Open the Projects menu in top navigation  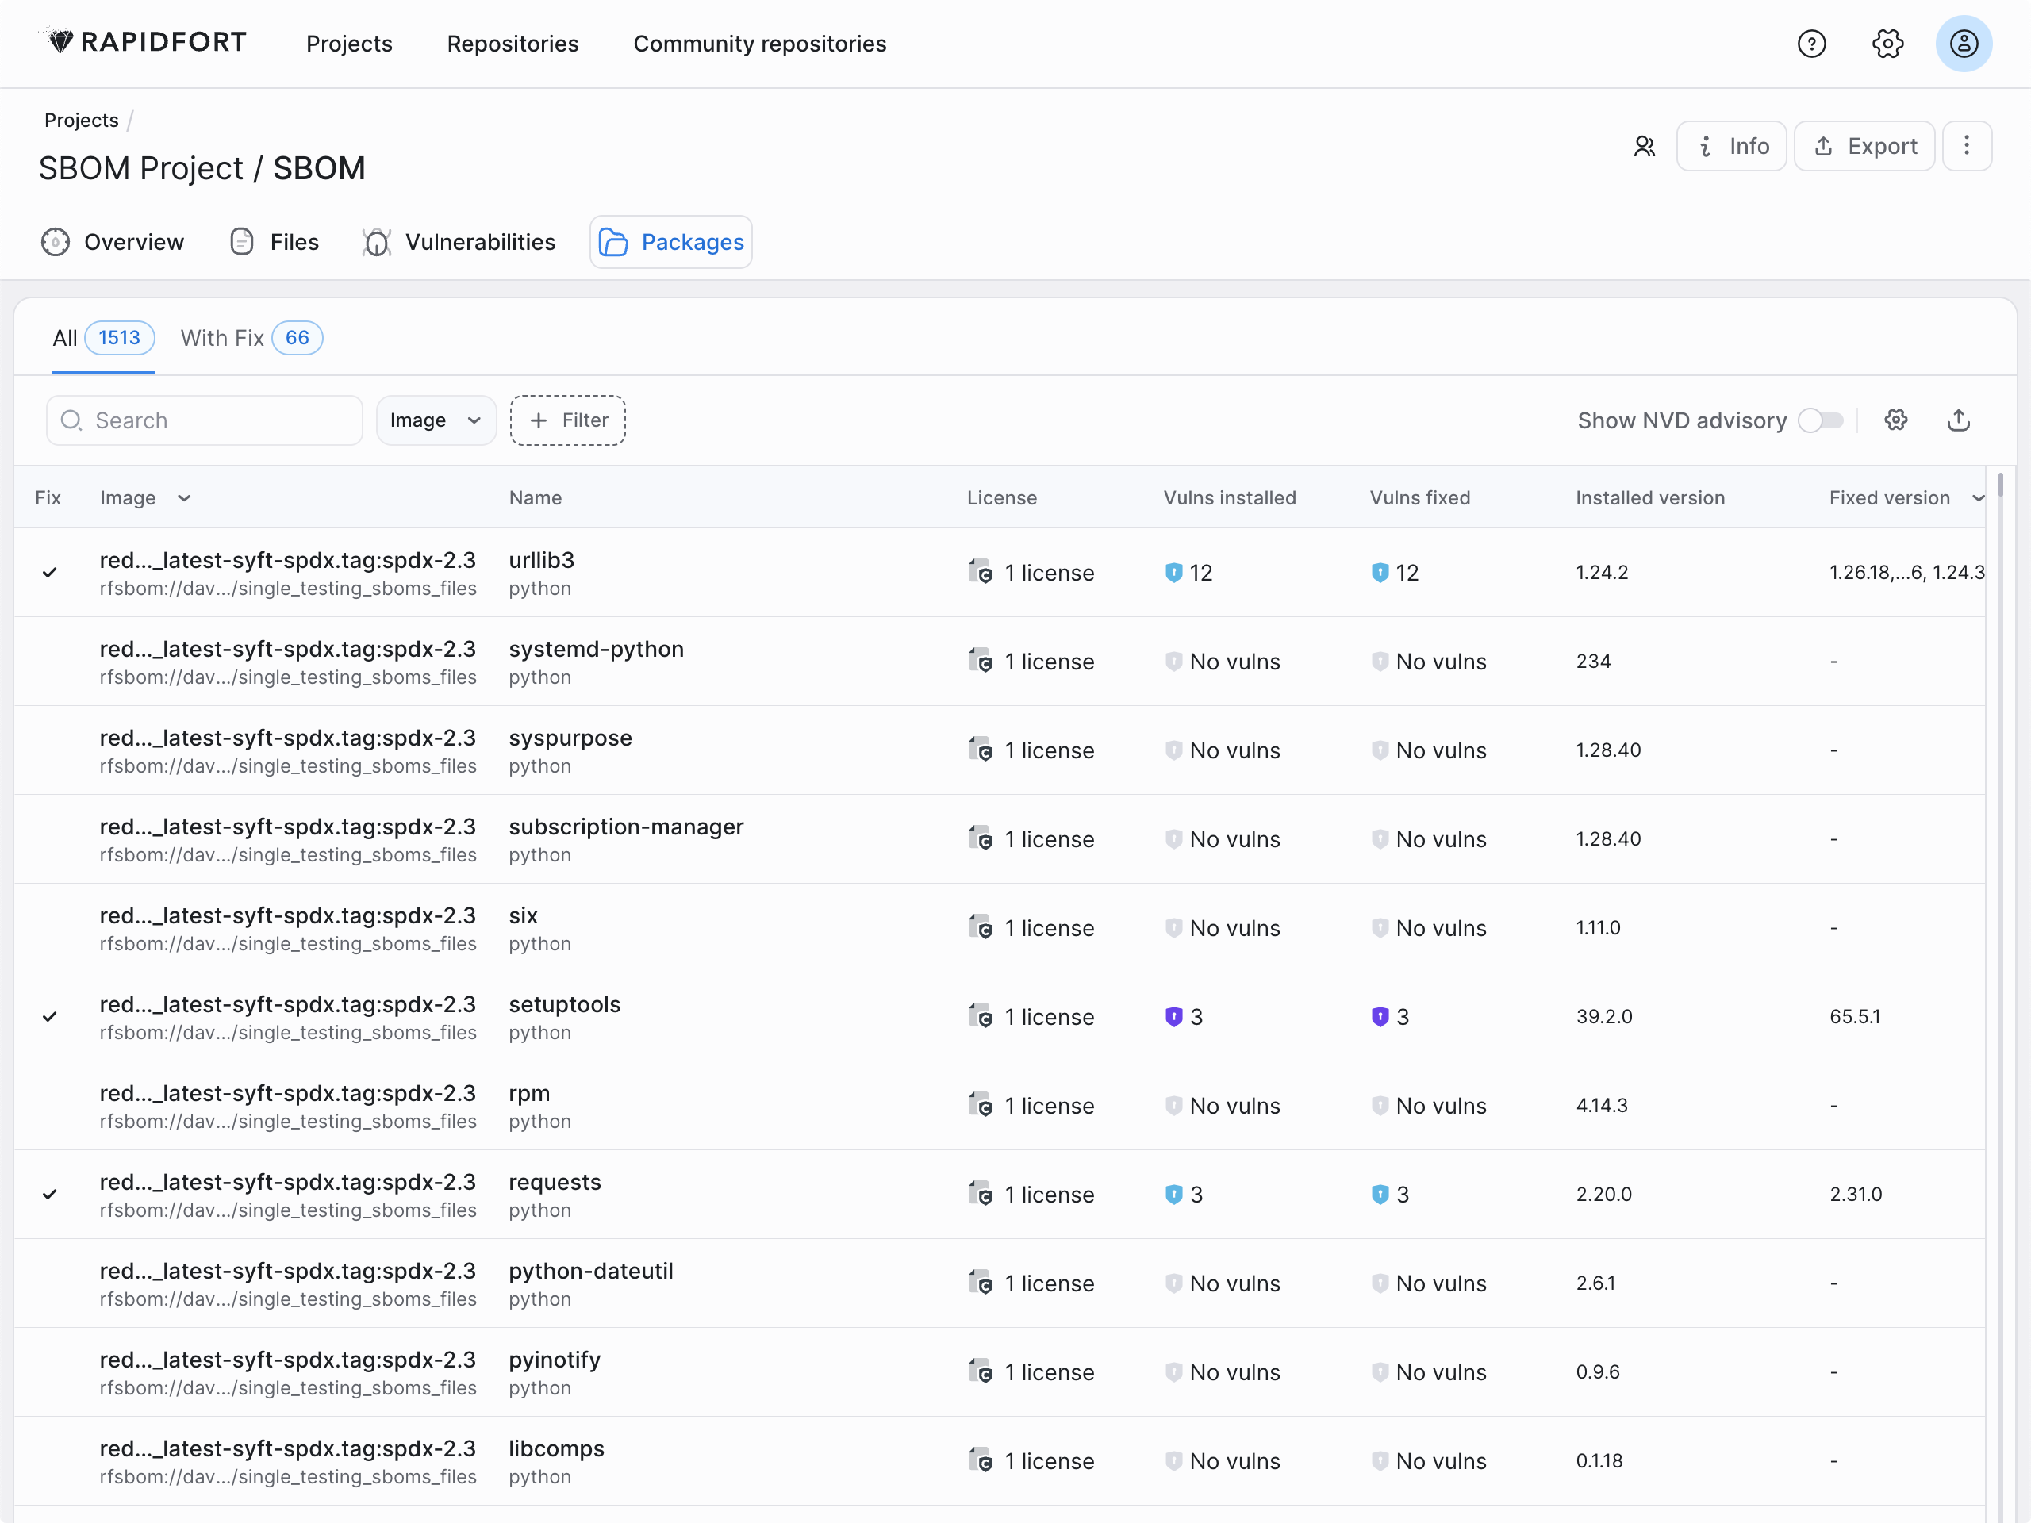349,43
